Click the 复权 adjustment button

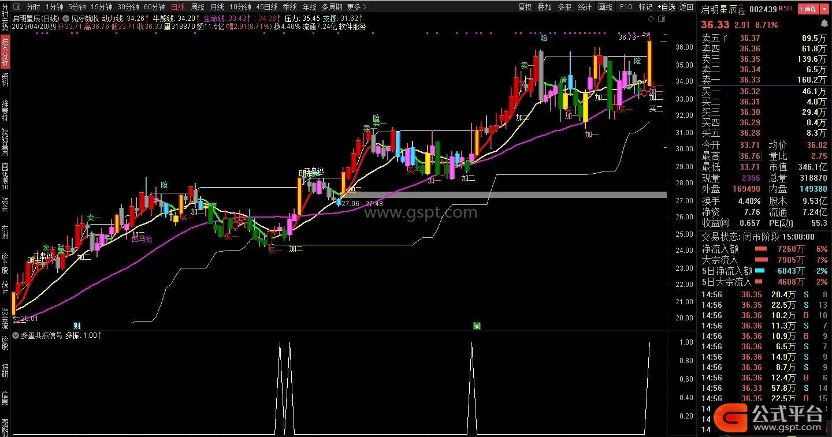click(x=525, y=7)
